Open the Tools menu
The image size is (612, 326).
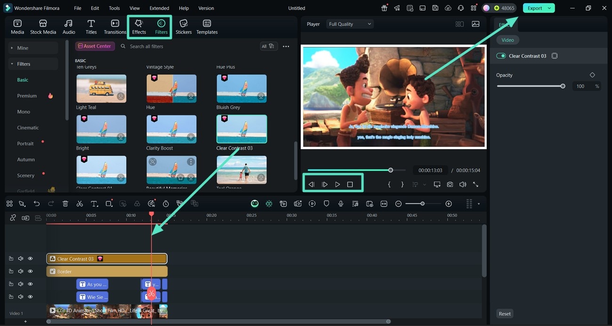pos(114,8)
